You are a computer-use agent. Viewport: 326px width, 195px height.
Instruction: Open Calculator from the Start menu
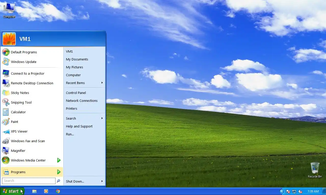pyautogui.click(x=32, y=112)
